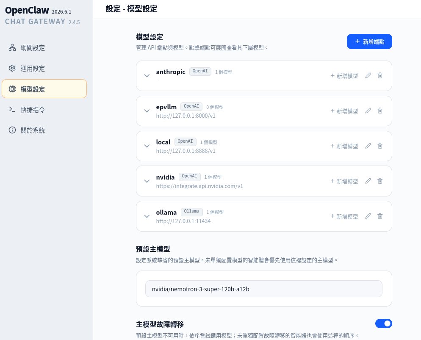Click the ollama endpoint name

(166, 212)
